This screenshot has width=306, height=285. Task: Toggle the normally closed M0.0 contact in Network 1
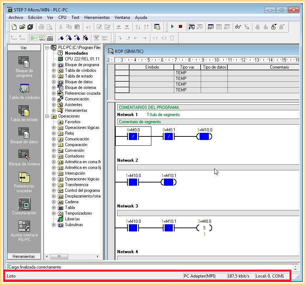[x=133, y=137]
